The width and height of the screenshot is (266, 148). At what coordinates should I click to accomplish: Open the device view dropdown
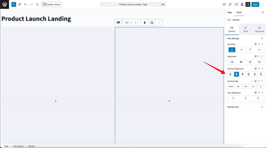[224, 4]
